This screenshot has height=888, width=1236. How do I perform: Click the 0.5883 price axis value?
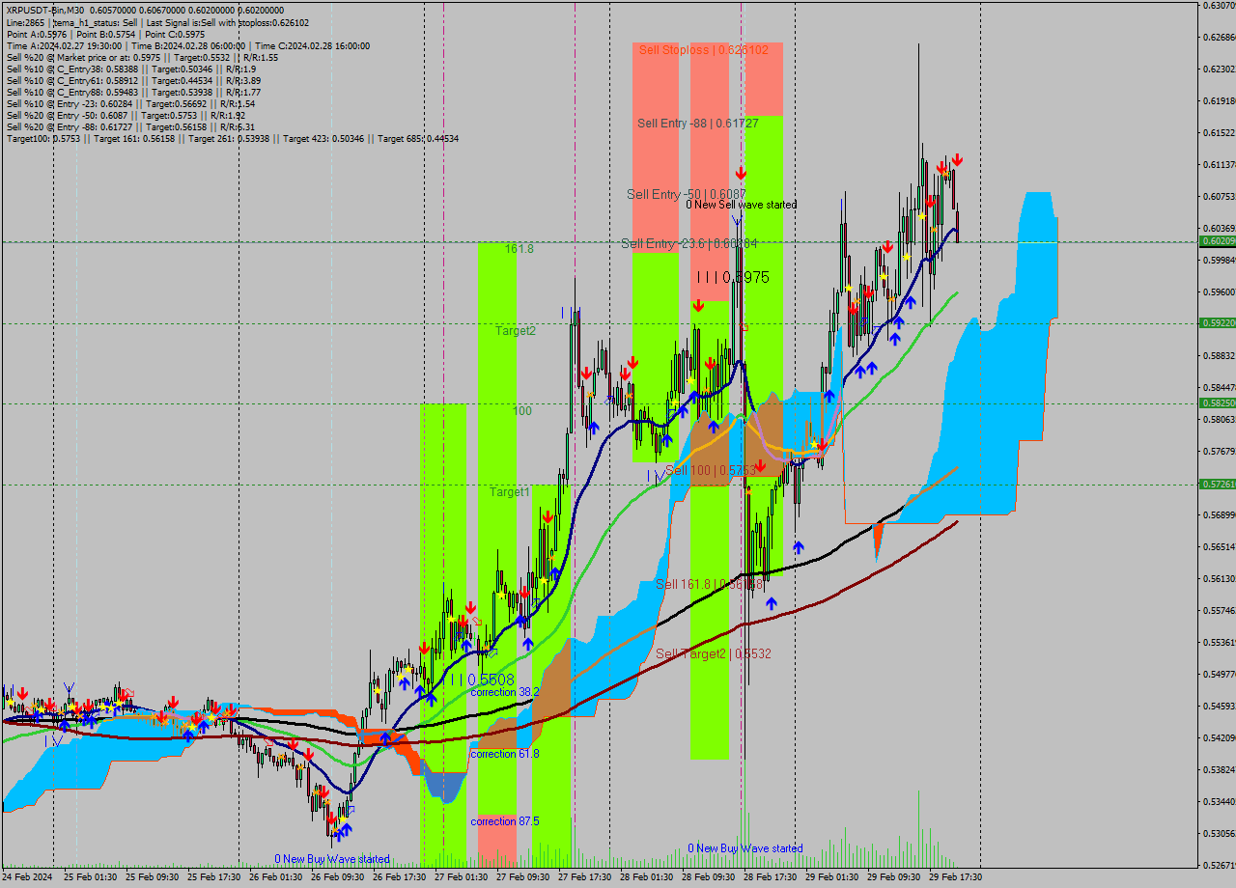(x=1220, y=356)
